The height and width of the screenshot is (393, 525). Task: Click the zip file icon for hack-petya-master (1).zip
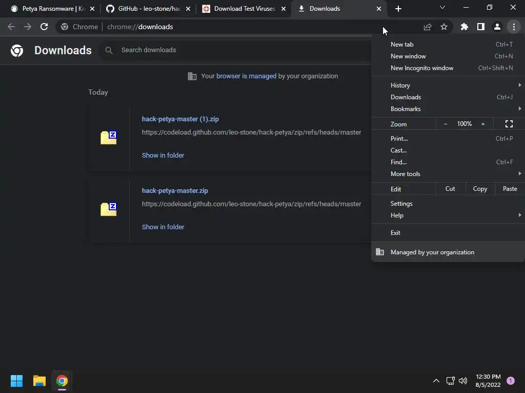pos(109,137)
